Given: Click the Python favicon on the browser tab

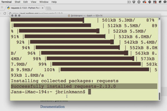Looking at the screenshot, I should tap(9, 8).
